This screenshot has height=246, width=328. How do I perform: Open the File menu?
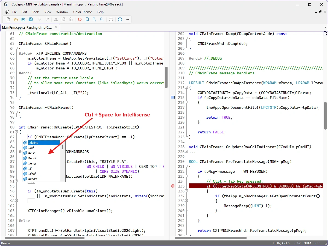(14, 12)
